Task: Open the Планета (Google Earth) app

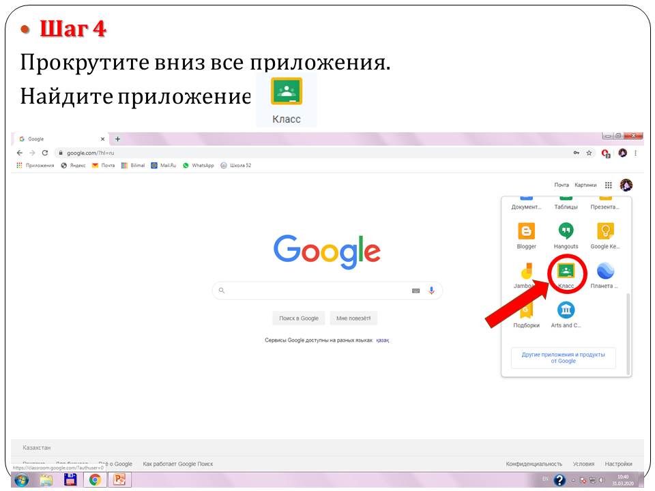Action: pos(605,271)
